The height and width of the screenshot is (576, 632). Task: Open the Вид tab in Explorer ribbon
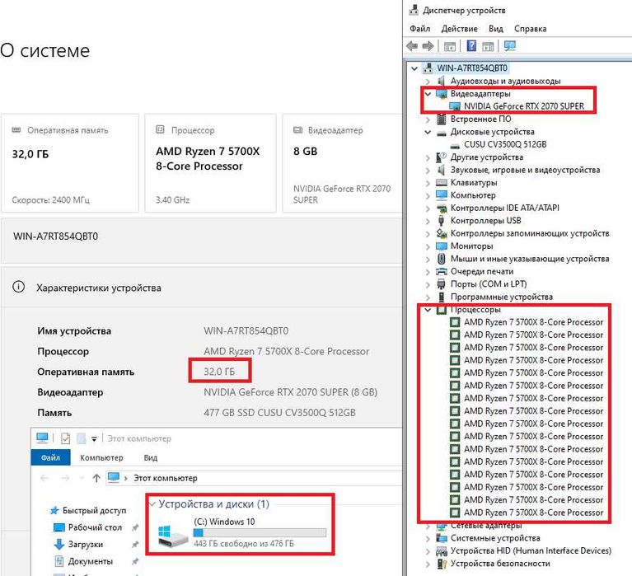[x=150, y=458]
